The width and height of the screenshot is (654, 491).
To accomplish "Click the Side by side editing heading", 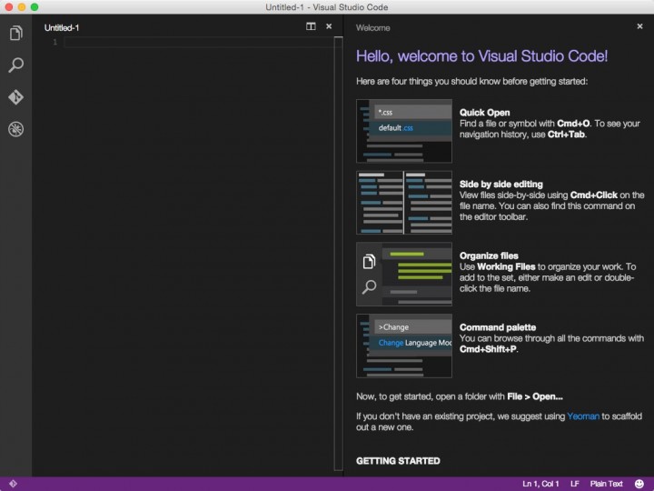I will 500,184.
